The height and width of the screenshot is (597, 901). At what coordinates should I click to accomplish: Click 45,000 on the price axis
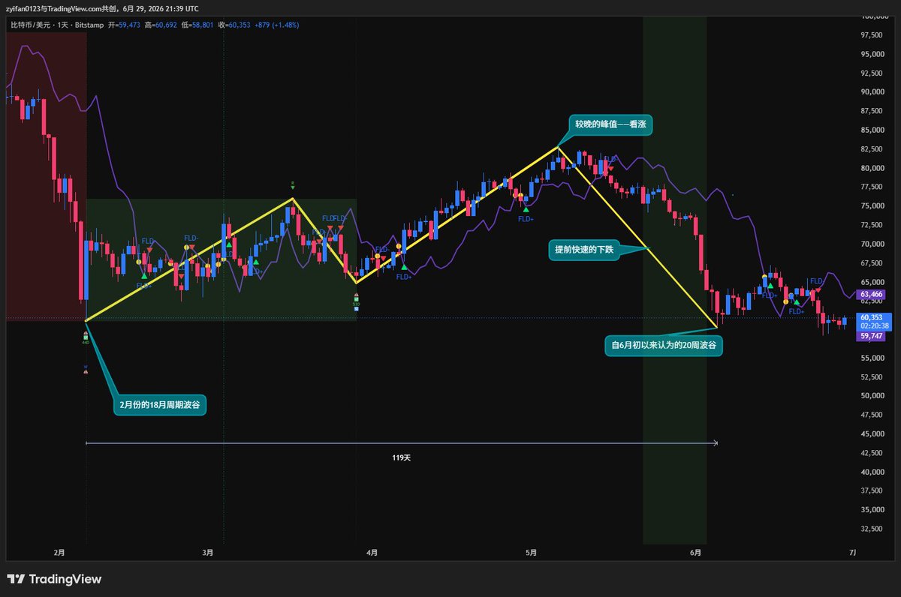click(x=871, y=434)
